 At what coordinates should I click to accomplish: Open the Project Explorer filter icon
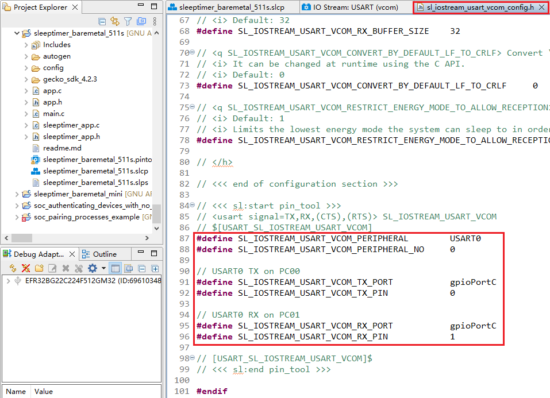[x=128, y=21]
